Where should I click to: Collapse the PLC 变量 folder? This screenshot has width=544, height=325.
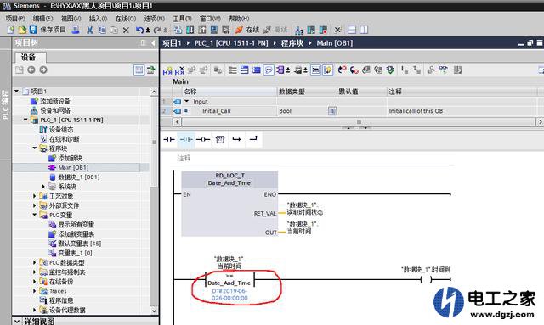point(34,215)
